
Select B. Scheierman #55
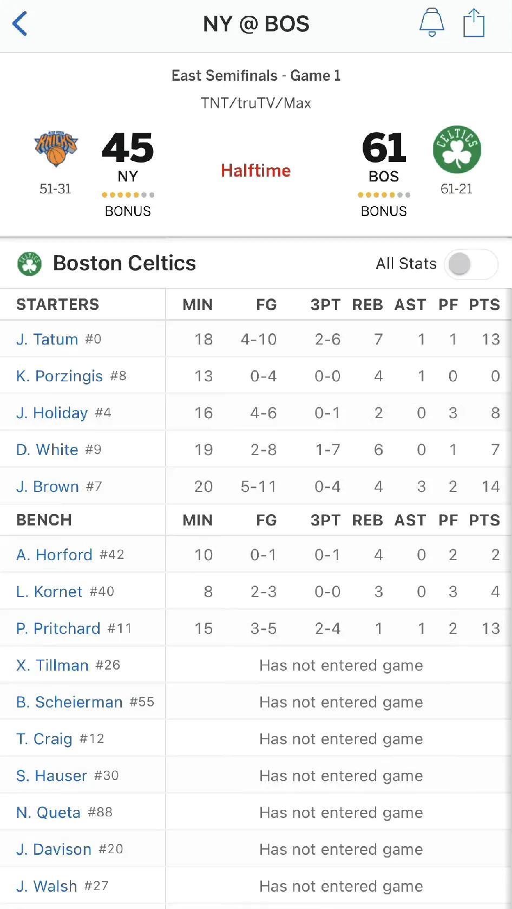(x=85, y=702)
